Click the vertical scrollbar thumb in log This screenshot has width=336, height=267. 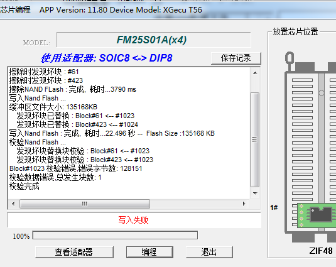coord(255,139)
